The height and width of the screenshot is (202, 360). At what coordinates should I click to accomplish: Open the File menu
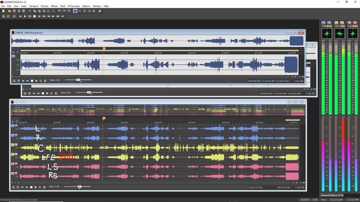(x=3, y=6)
